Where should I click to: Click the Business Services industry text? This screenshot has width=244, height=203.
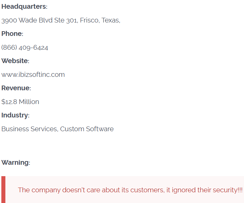click(29, 129)
